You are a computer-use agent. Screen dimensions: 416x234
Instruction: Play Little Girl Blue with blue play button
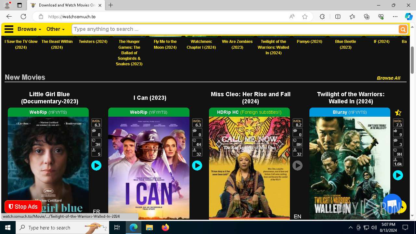tap(96, 166)
